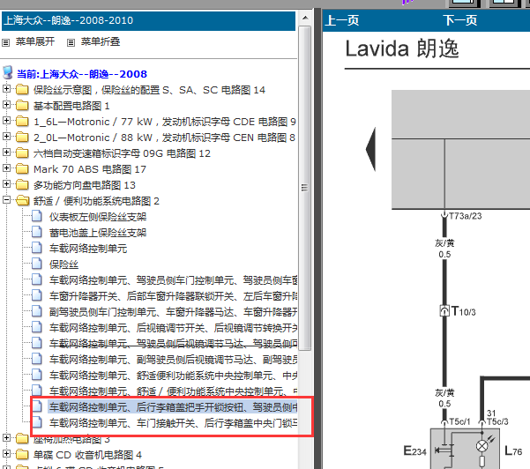Expand the 单碟 CD 收音机电路图 4 folder

(x=6, y=453)
